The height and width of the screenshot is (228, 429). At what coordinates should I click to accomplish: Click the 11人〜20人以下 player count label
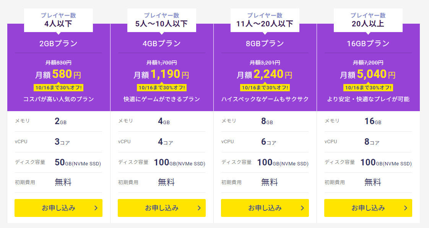coord(265,24)
